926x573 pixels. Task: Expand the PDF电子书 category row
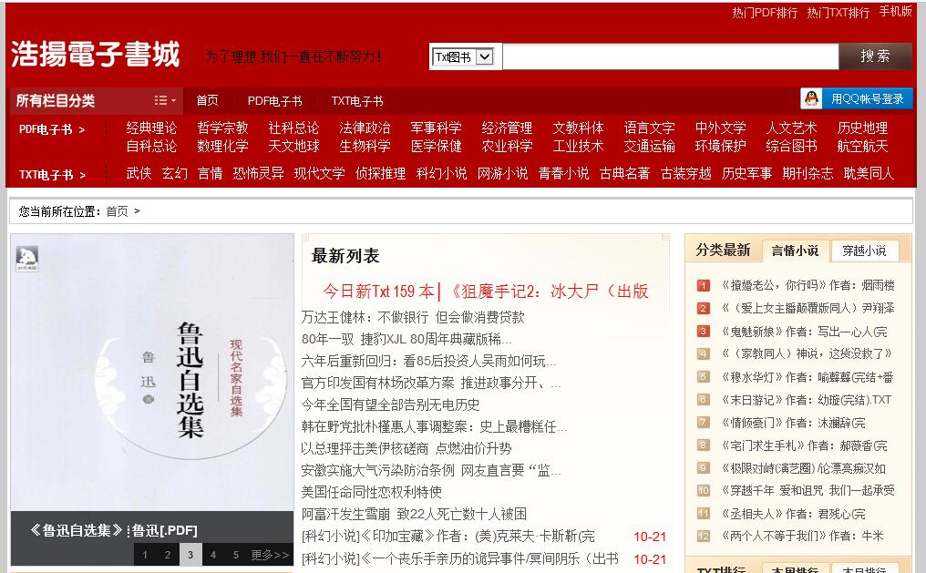click(x=52, y=129)
